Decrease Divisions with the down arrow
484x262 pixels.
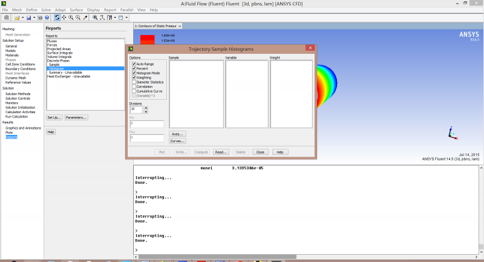(146, 112)
